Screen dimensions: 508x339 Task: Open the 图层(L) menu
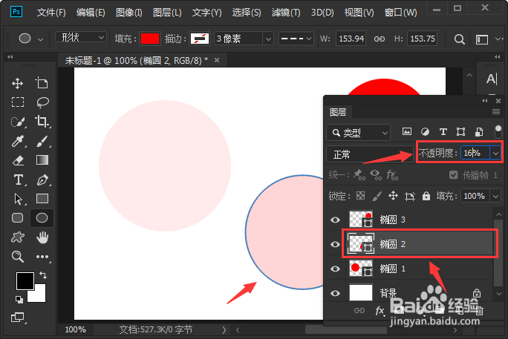[x=167, y=13]
